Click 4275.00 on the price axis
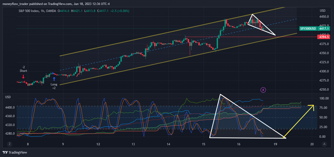 tap(324, 80)
